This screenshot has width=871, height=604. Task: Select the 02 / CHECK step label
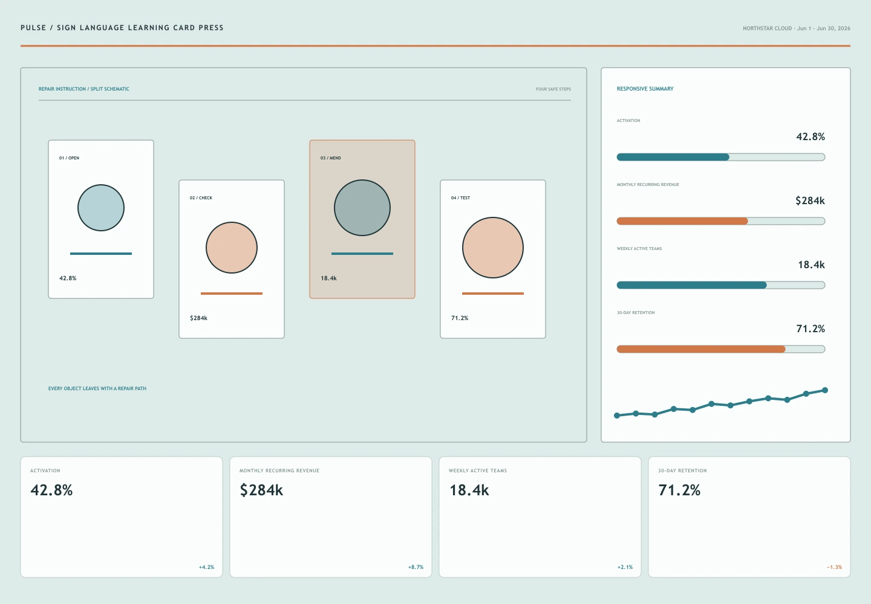pos(201,198)
